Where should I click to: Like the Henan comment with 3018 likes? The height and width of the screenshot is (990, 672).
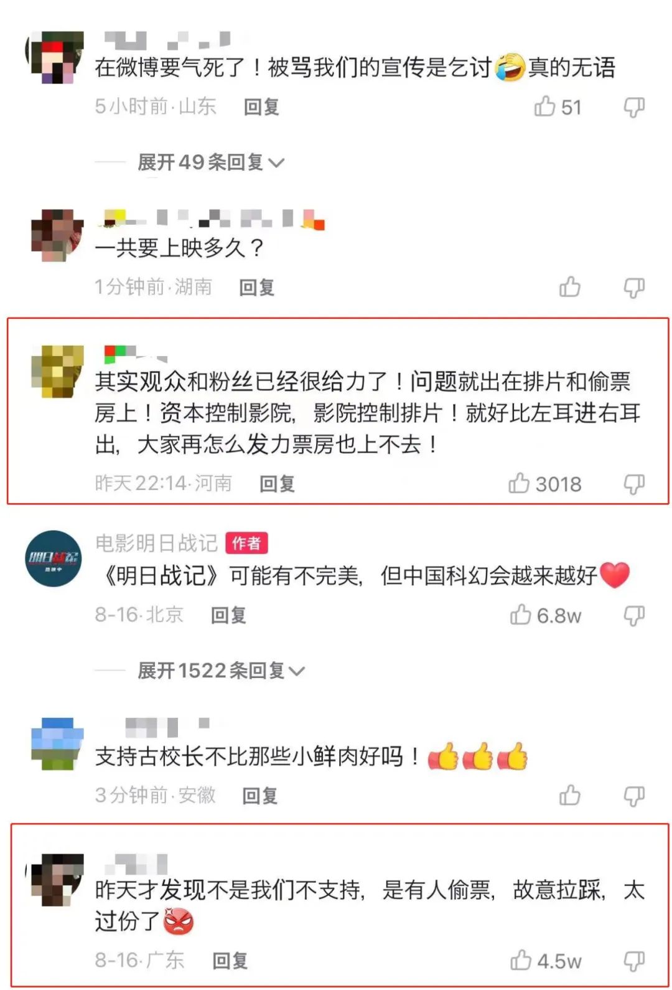519,483
